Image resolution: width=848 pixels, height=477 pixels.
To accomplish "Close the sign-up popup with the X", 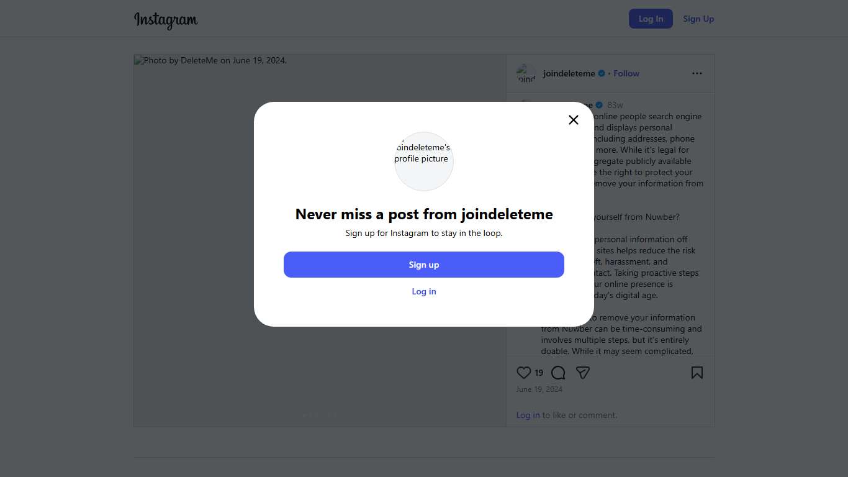I will pyautogui.click(x=574, y=120).
